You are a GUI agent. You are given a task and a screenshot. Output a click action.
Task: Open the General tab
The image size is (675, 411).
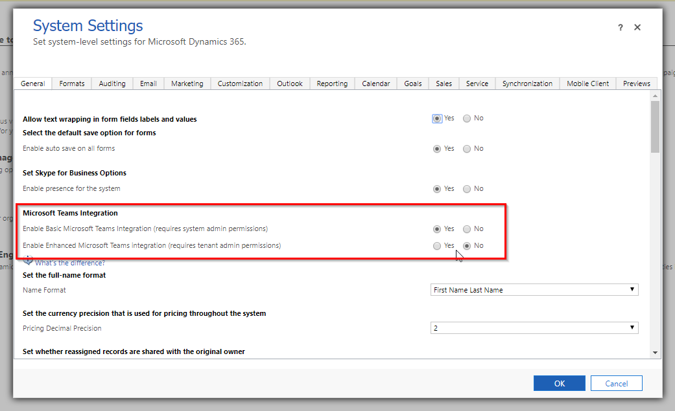32,83
